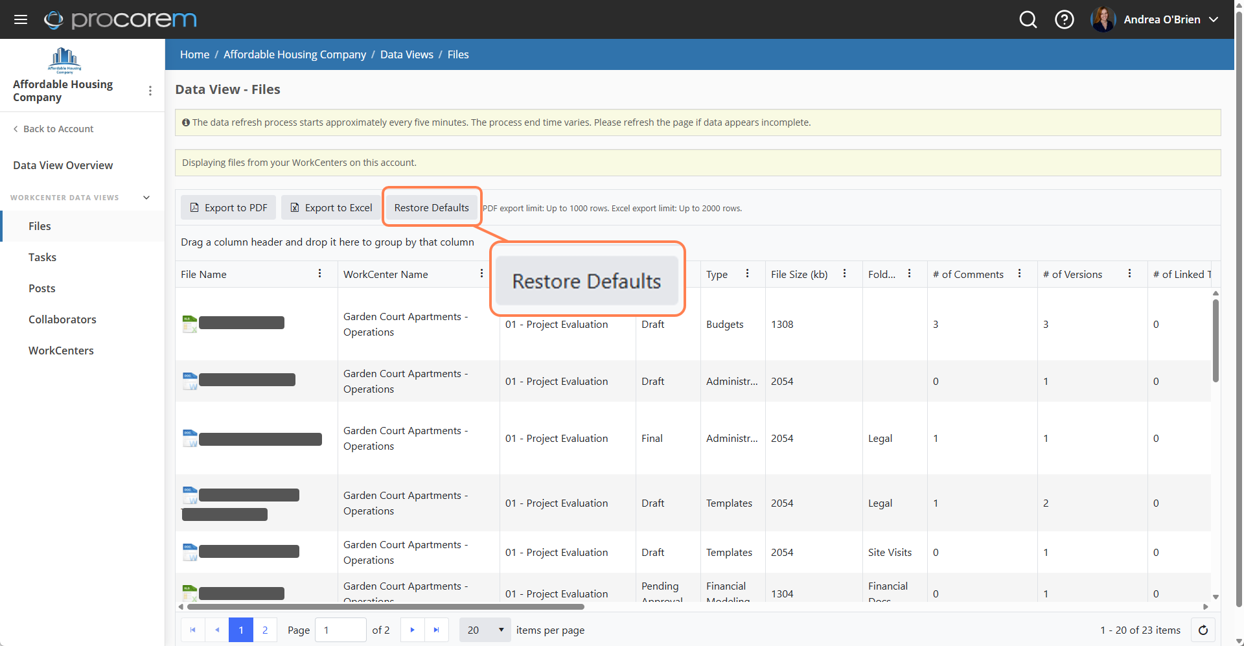Click the Restore Defaults toolbar button
1244x646 pixels.
pyautogui.click(x=432, y=207)
